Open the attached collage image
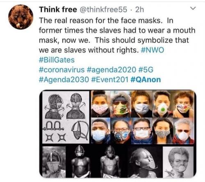This screenshot has height=182, width=205. pyautogui.click(x=118, y=134)
